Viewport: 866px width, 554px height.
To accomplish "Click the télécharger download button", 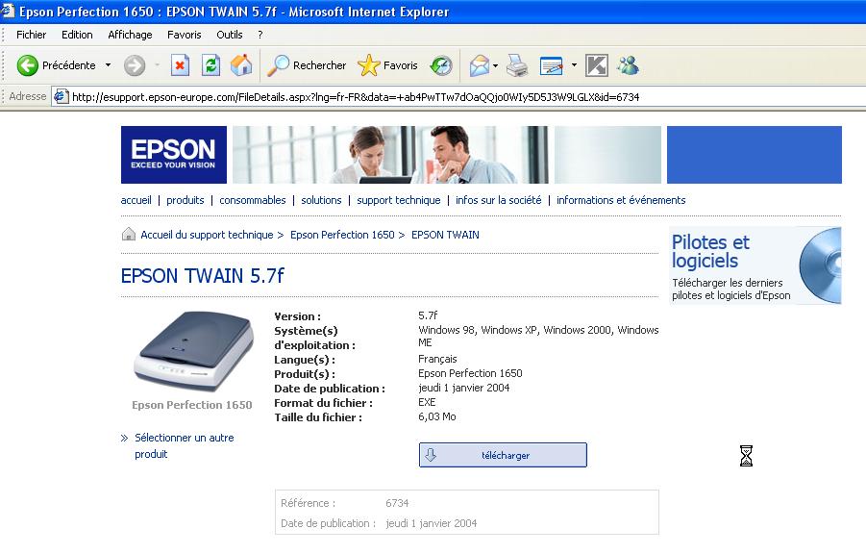I will click(x=503, y=455).
